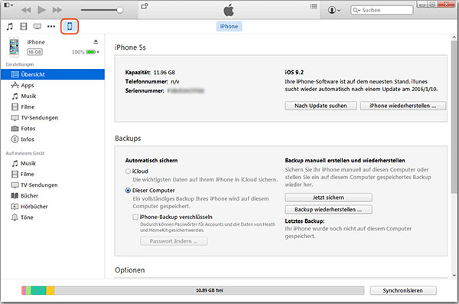Click the rewind playback button
This screenshot has width=459, height=304.
click(26, 10)
